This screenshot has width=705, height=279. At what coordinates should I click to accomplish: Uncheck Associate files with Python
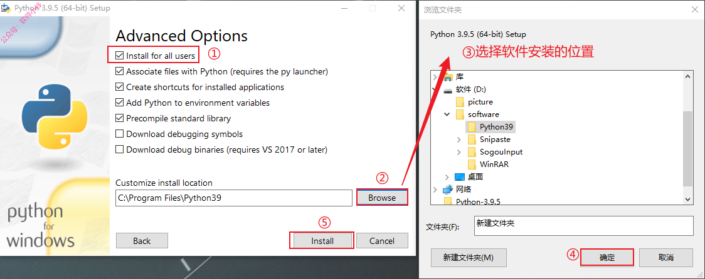coord(119,71)
